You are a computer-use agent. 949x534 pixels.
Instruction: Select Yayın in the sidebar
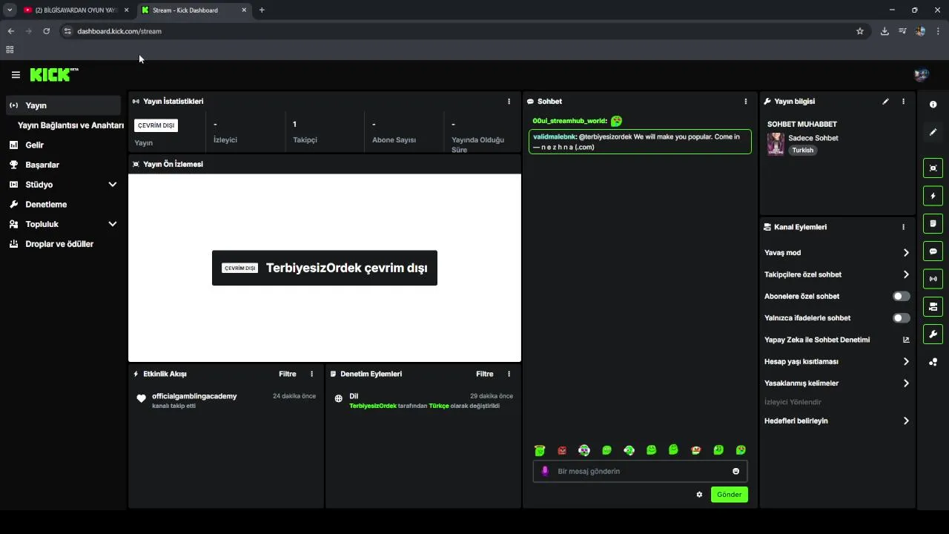coord(63,105)
